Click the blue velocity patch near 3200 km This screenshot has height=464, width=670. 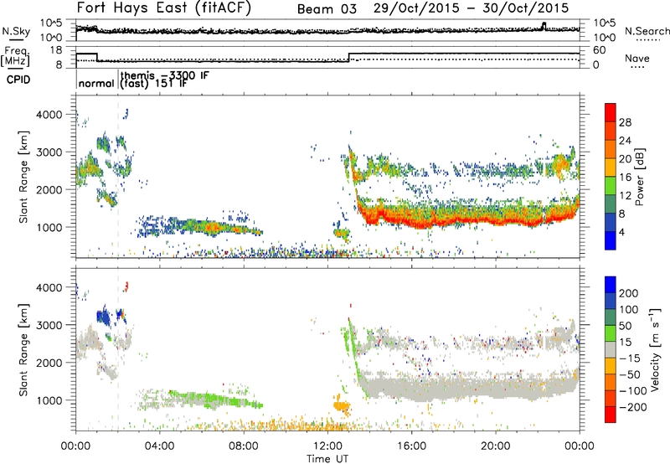[103, 317]
